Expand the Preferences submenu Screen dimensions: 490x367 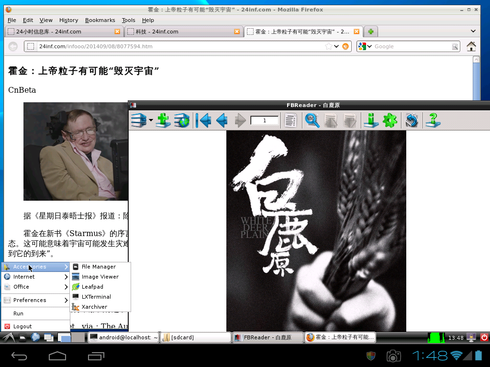[35, 300]
